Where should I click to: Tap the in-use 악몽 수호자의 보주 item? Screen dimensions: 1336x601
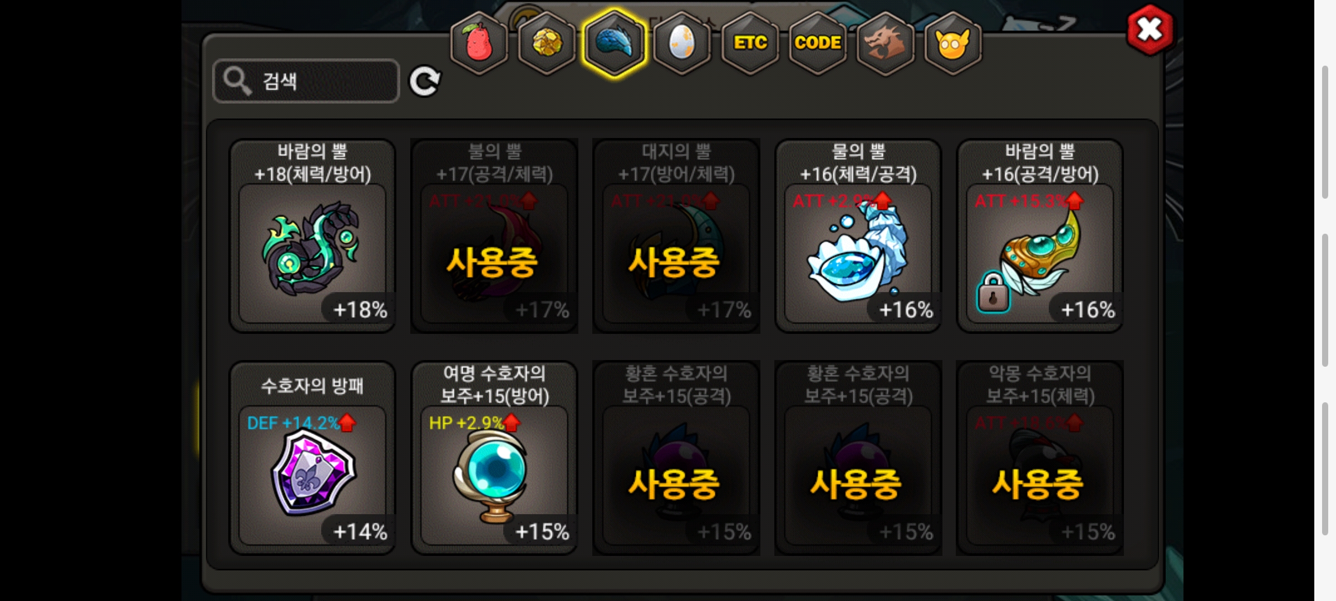(1040, 458)
